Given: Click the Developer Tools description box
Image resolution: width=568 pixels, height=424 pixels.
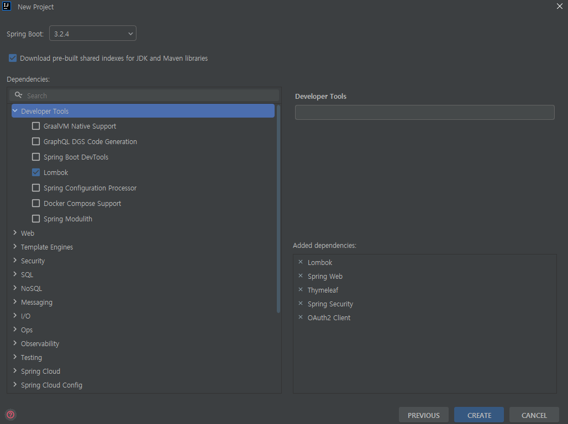Looking at the screenshot, I should coord(424,112).
